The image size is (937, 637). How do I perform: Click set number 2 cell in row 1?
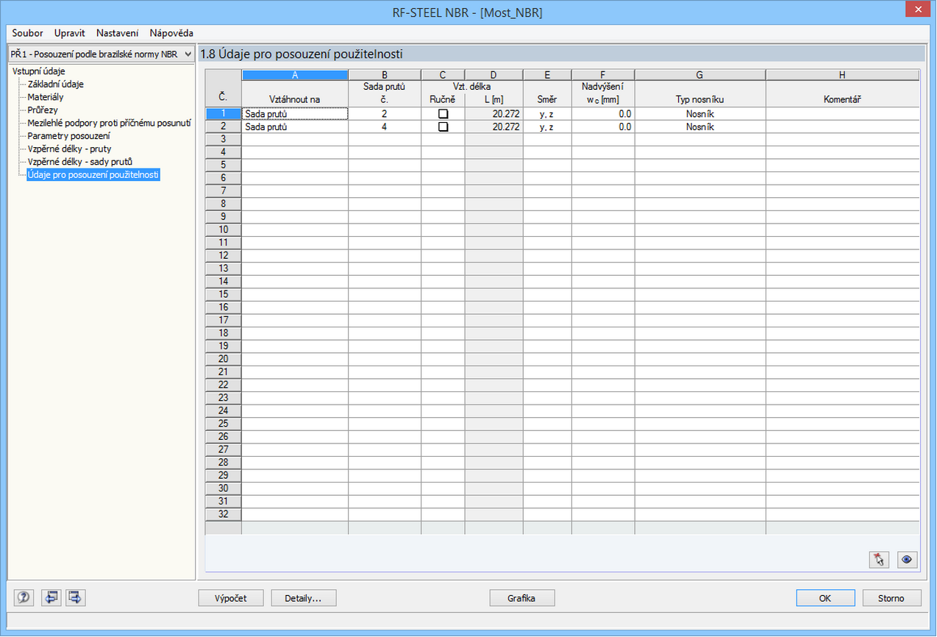pyautogui.click(x=385, y=114)
